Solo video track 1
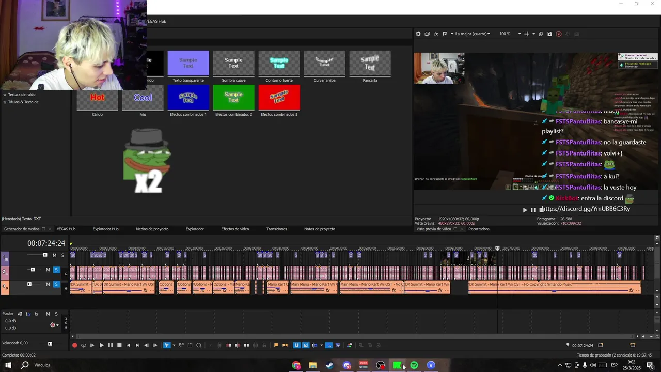The height and width of the screenshot is (372, 661). pyautogui.click(x=63, y=255)
